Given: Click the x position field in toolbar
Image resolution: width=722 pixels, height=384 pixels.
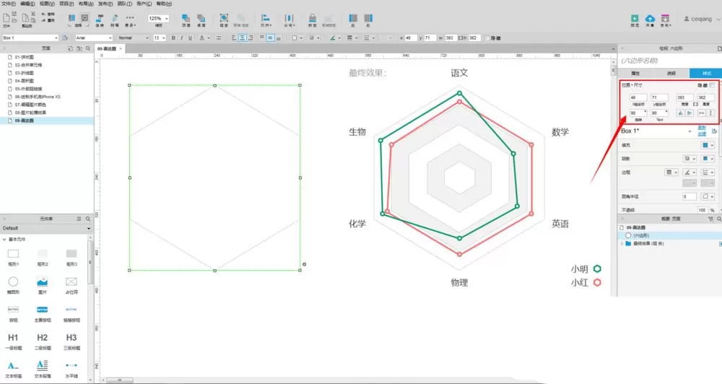Looking at the screenshot, I should coord(410,38).
